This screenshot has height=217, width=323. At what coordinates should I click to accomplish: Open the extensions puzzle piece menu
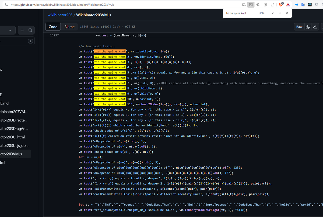(x=317, y=5)
